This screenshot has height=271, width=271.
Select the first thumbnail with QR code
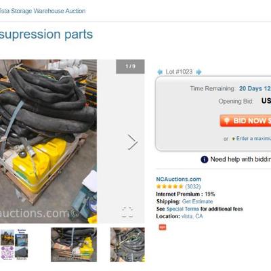click(x=14, y=245)
